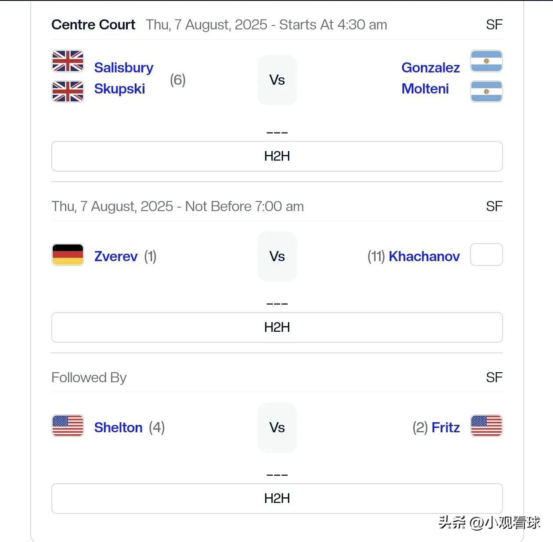Open Molteni's player profile link
The image size is (553, 542).
point(425,89)
